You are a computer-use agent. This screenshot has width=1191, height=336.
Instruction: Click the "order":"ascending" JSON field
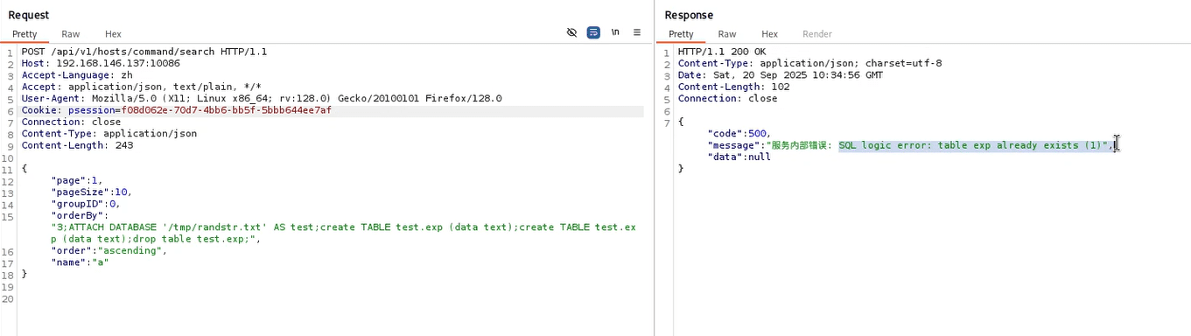point(109,250)
